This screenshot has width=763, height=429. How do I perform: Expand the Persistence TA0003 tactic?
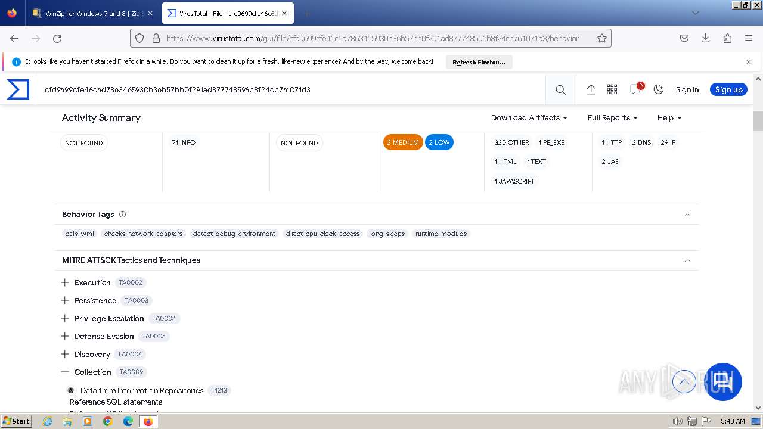click(x=65, y=300)
